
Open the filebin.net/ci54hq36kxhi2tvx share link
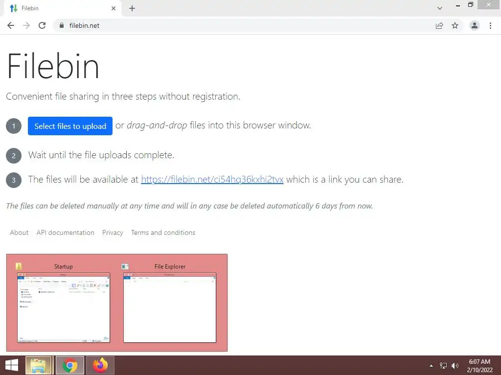pos(212,179)
